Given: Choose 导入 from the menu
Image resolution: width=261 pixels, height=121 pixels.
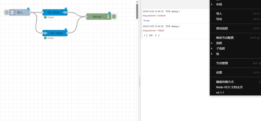Looking at the screenshot, I should tap(219, 14).
